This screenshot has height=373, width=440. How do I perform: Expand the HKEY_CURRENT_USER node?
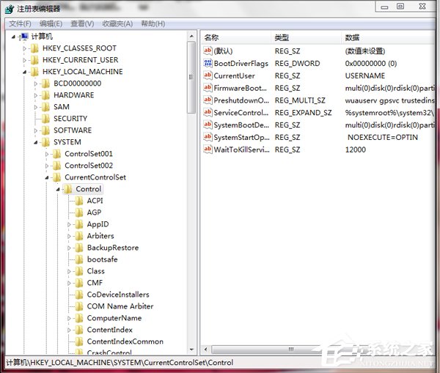click(25, 60)
